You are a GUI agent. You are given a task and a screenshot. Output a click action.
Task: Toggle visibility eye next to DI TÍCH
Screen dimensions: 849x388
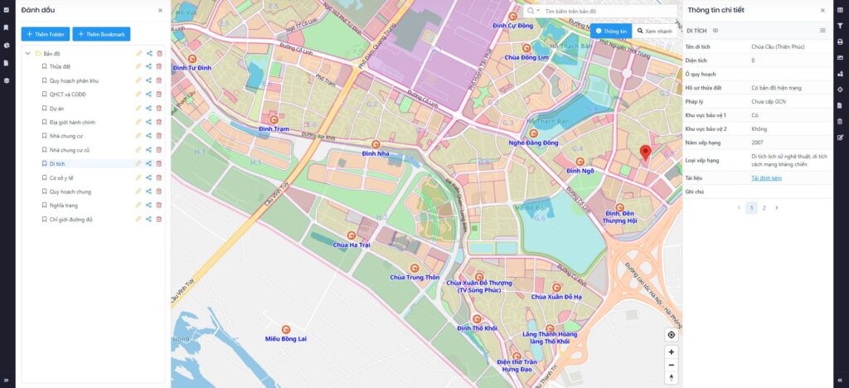(716, 31)
